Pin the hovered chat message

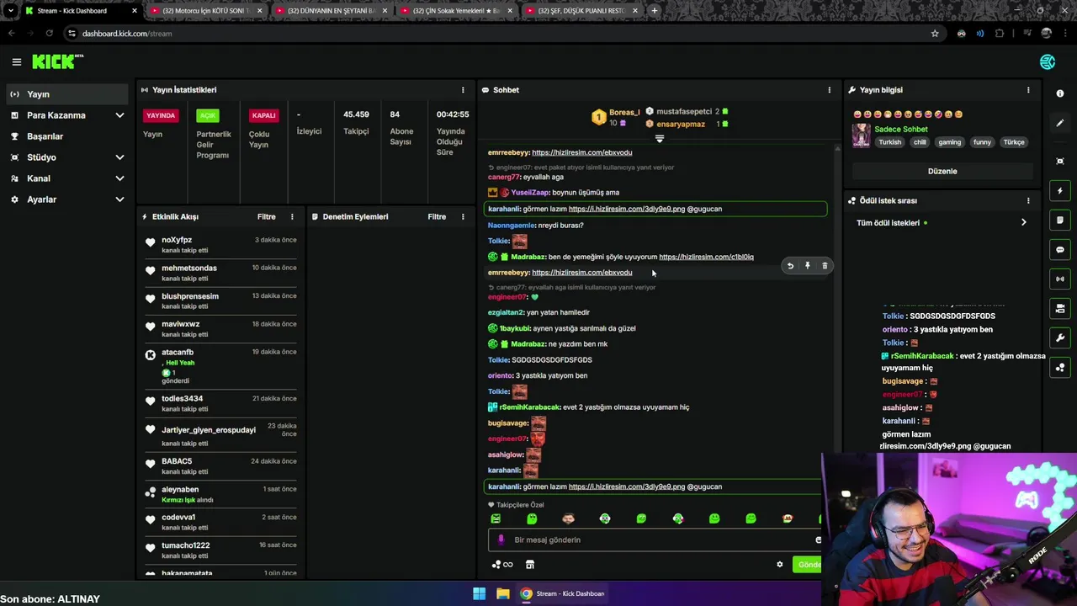click(x=807, y=266)
